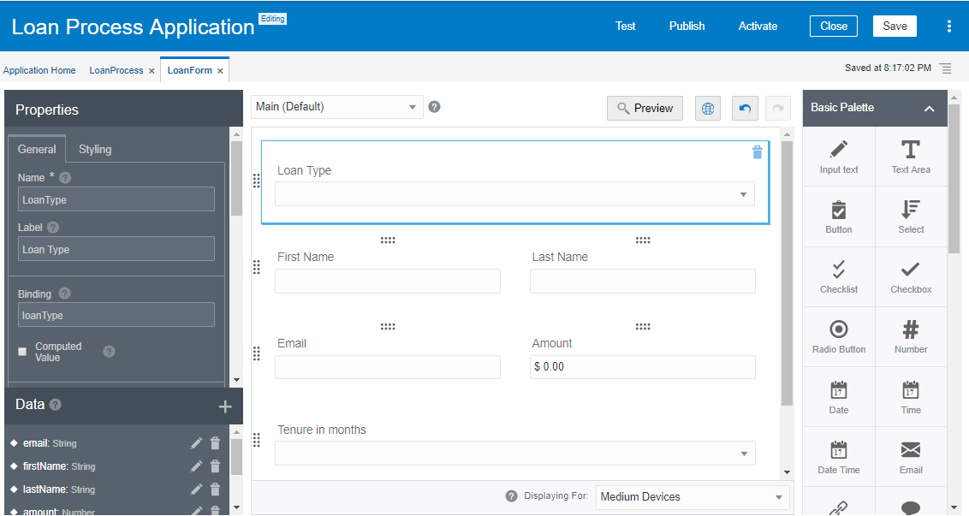Delete the Loan Type field with trash icon
The image size is (969, 516).
(x=757, y=152)
